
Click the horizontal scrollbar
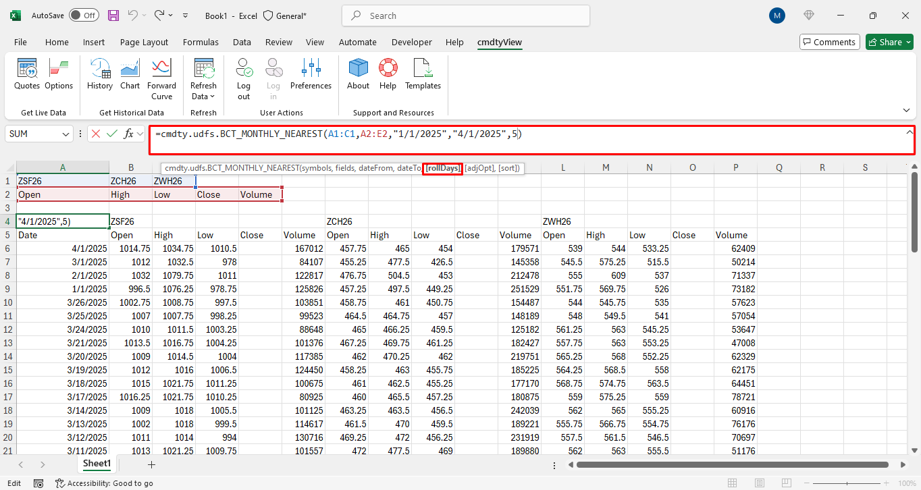(x=732, y=464)
